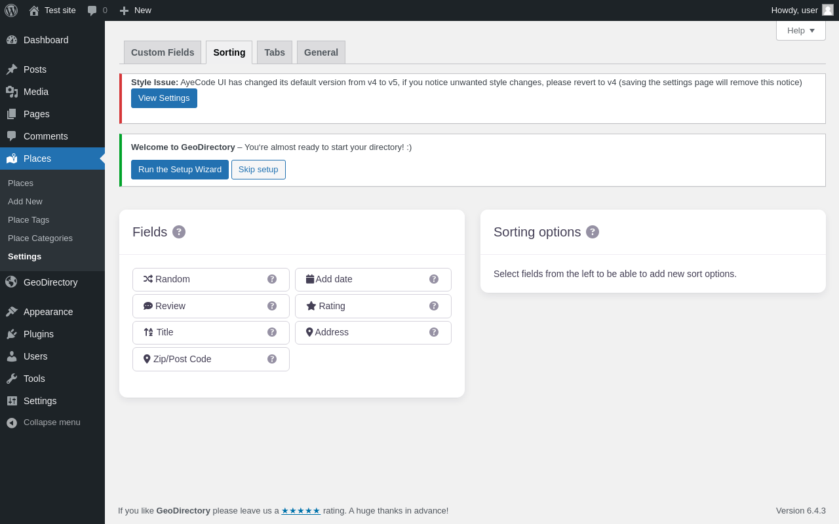839x524 pixels.
Task: Click the Collapse menu arrow icon
Action: [x=12, y=423]
